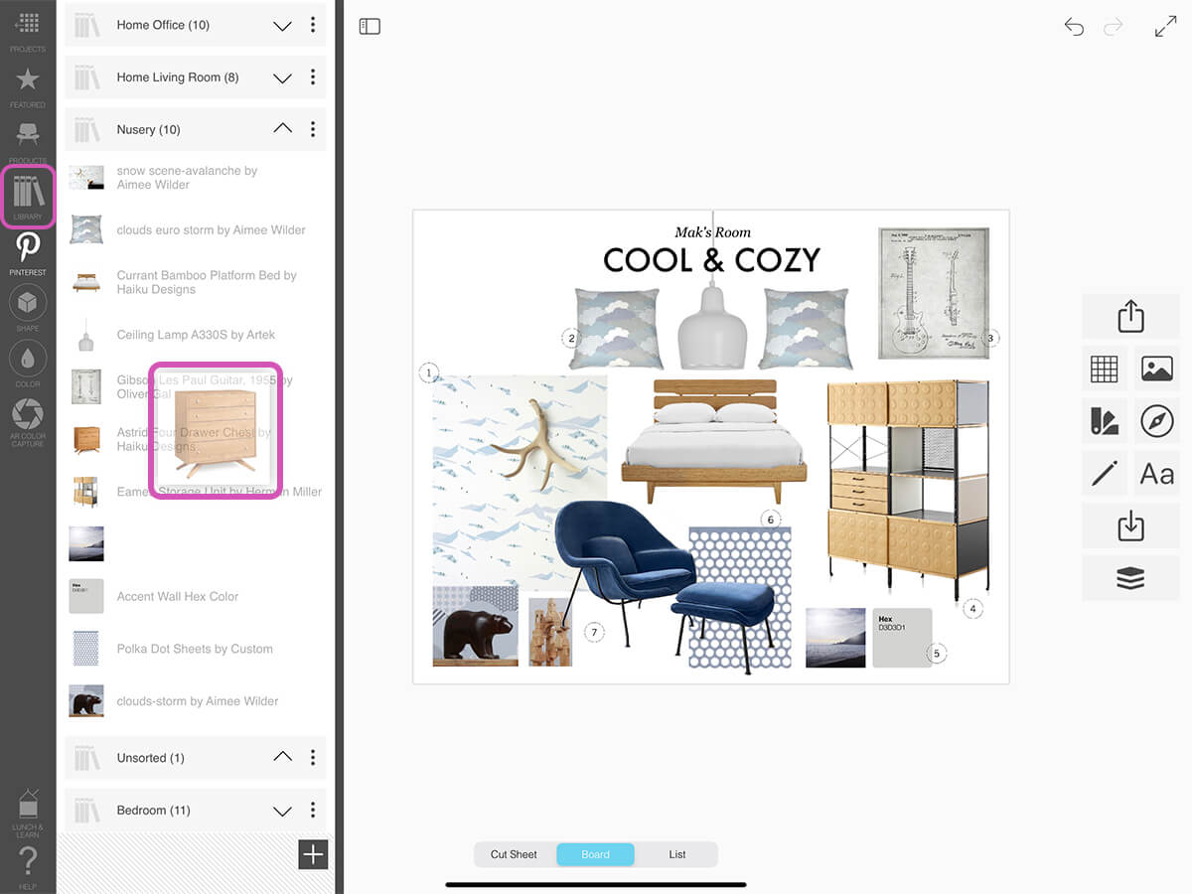Collapse the Nusery (10) library
Screen dimensions: 1192x894
click(x=283, y=129)
